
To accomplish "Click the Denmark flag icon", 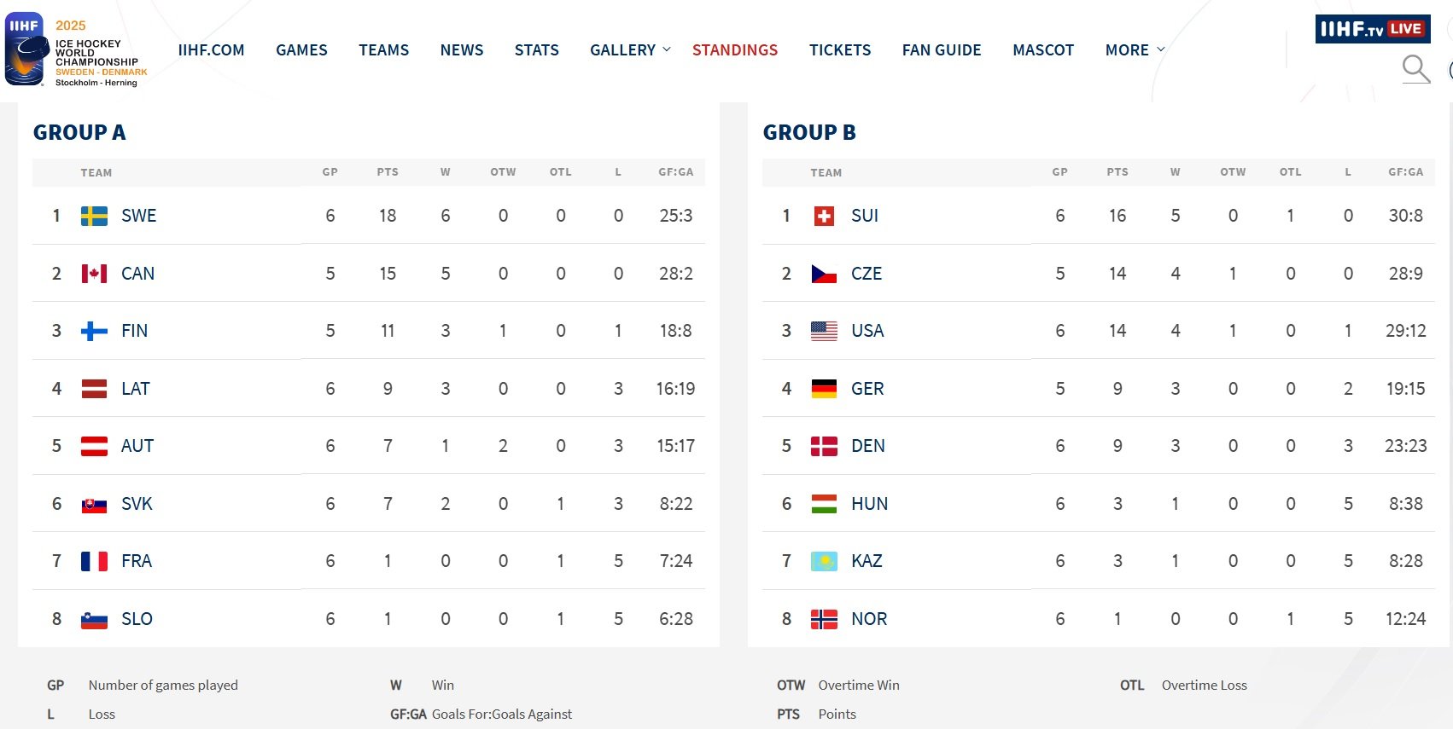I will tap(824, 446).
